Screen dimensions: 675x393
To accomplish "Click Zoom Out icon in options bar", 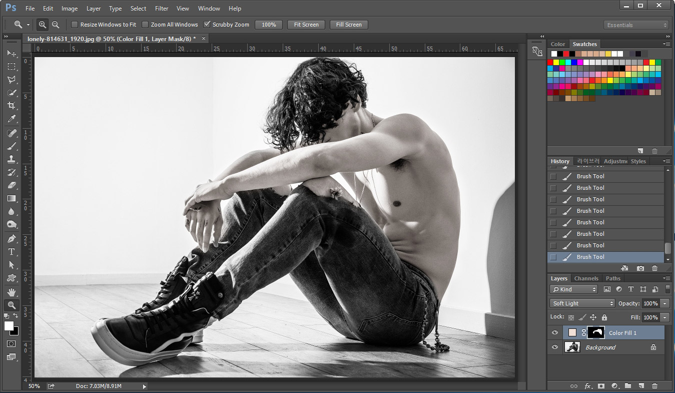I will (x=56, y=24).
